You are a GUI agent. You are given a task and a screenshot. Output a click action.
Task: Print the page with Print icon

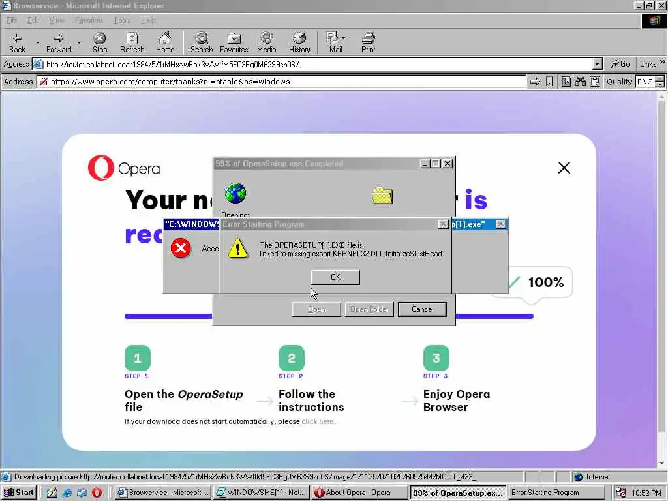pos(368,42)
